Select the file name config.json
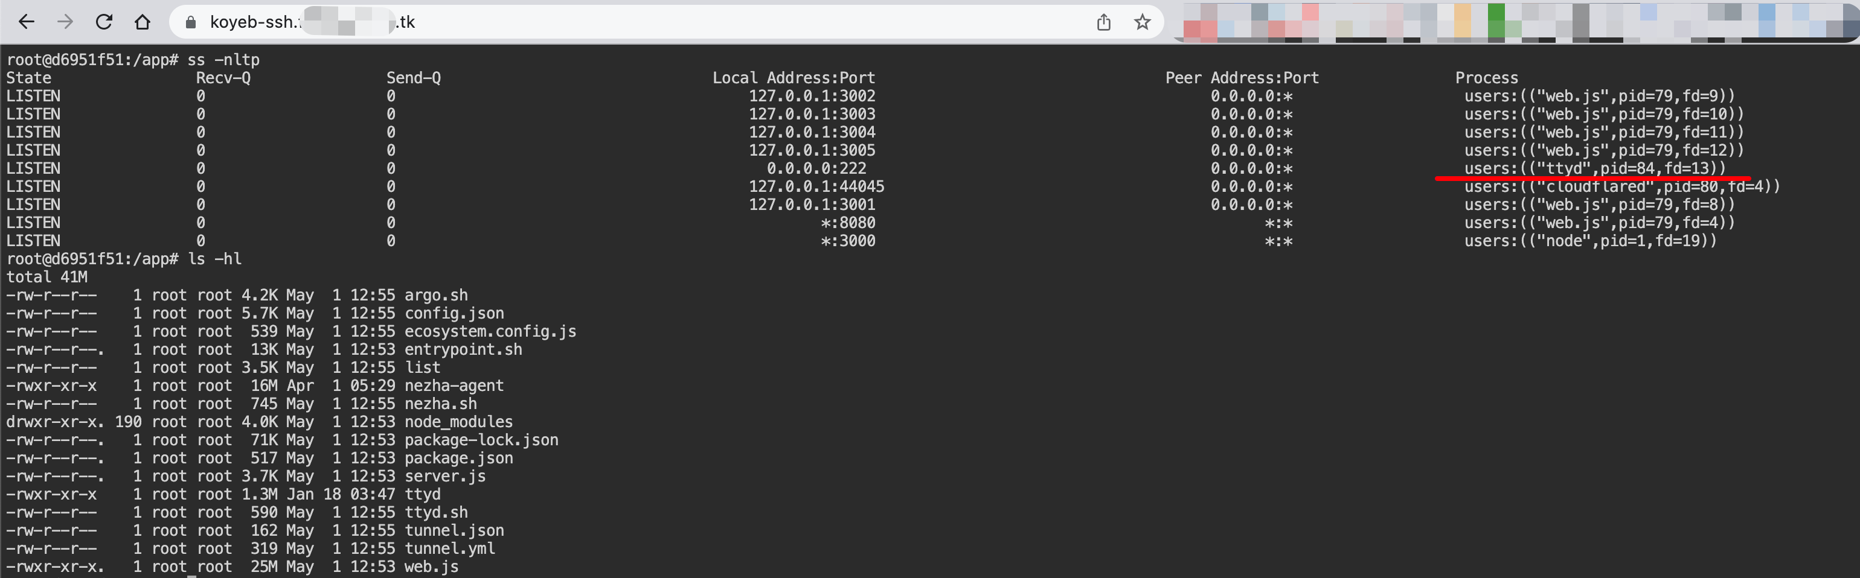 pos(454,313)
